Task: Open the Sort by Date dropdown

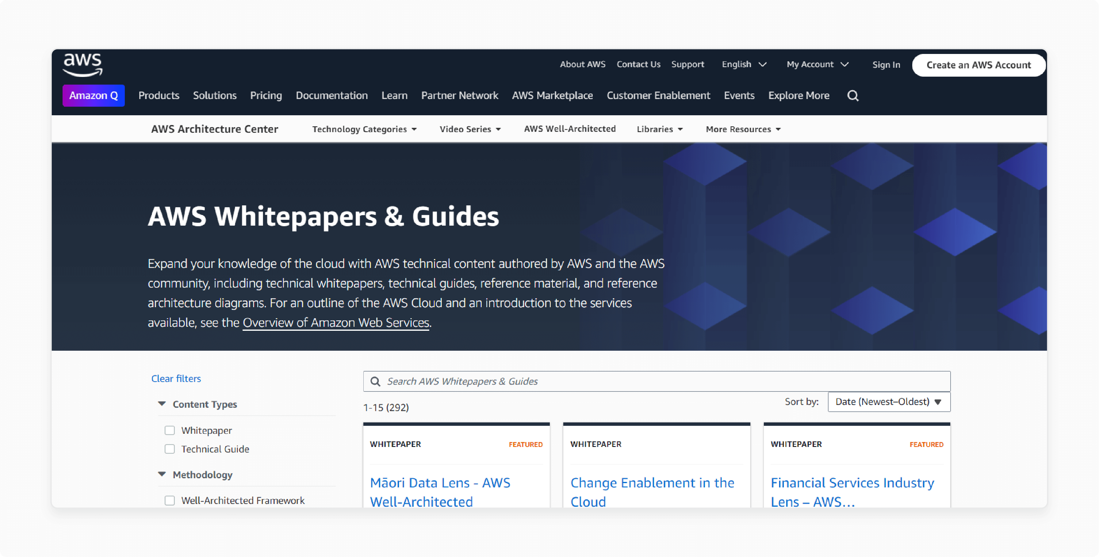Action: tap(889, 402)
